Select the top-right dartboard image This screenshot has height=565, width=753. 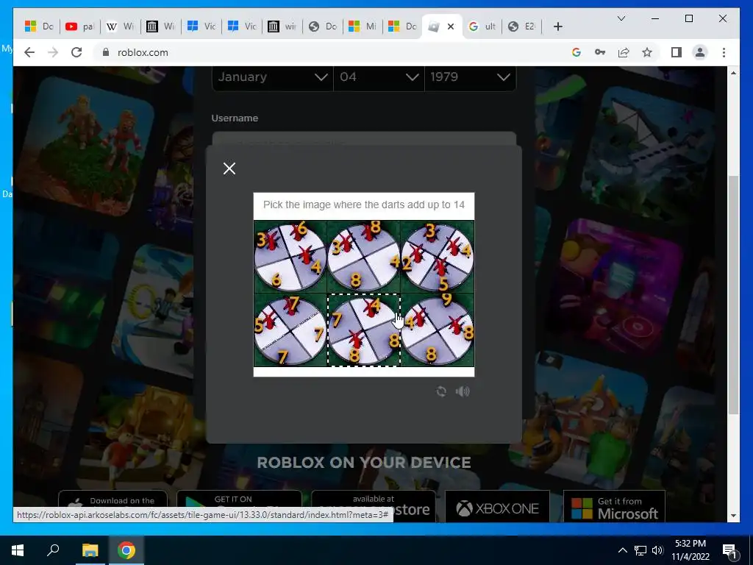[x=437, y=257]
